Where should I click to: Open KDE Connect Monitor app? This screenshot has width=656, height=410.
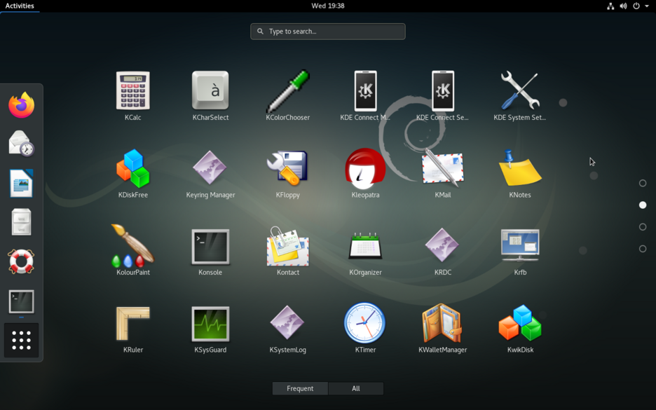365,96
